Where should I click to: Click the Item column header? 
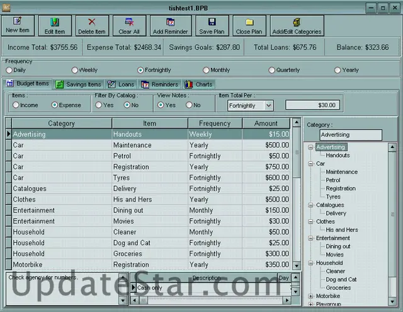150,124
